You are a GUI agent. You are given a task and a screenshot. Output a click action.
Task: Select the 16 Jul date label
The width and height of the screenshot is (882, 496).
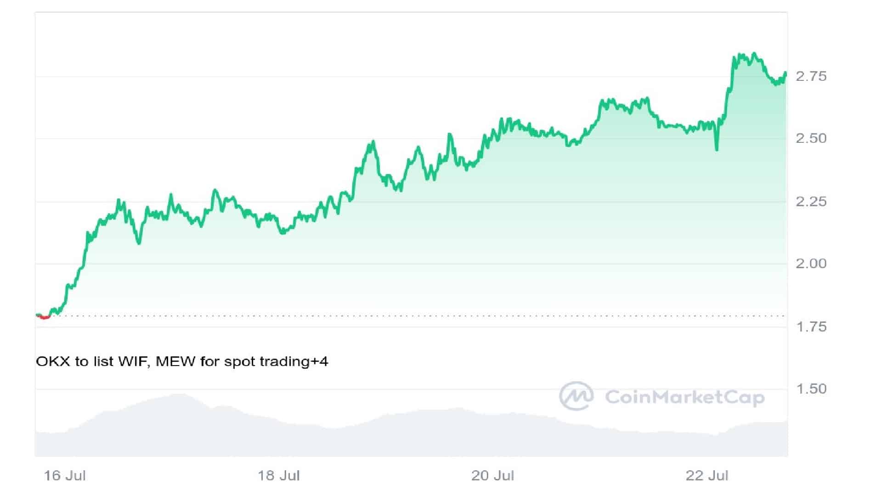64,475
